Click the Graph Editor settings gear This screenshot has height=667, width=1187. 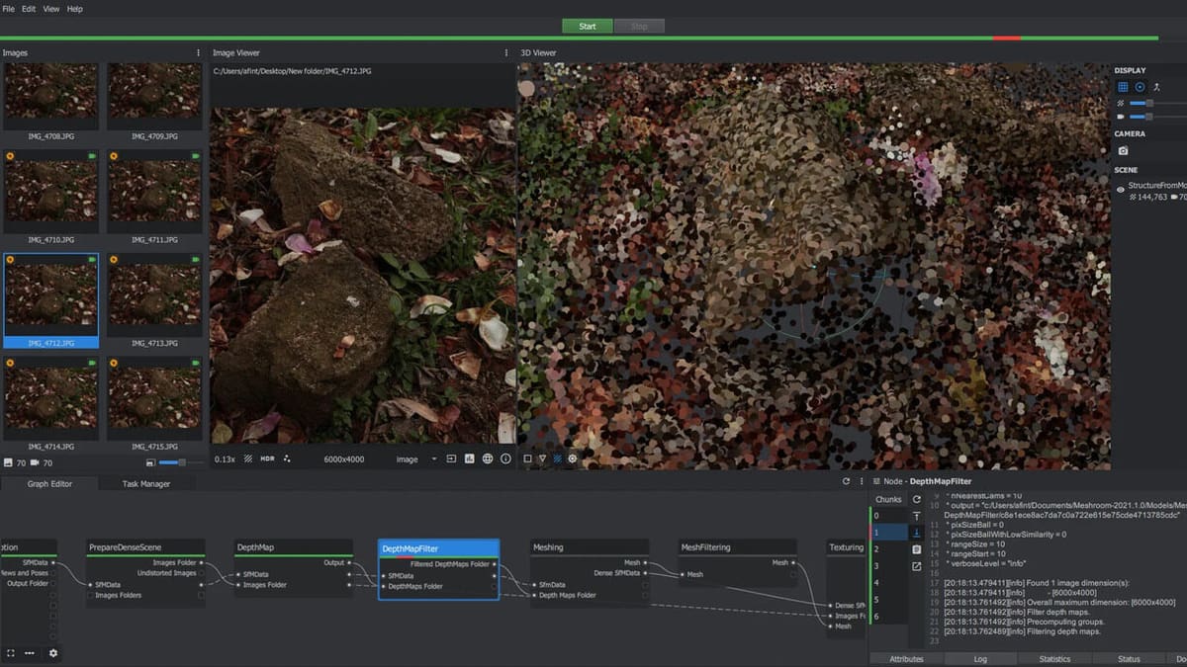[x=53, y=653]
